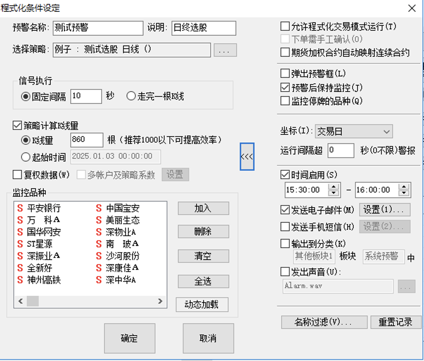Click the 动态加载 button
424x361 pixels.
tap(202, 304)
